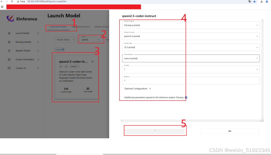Click the qwen2.5-coder-in... model card title

click(x=73, y=61)
